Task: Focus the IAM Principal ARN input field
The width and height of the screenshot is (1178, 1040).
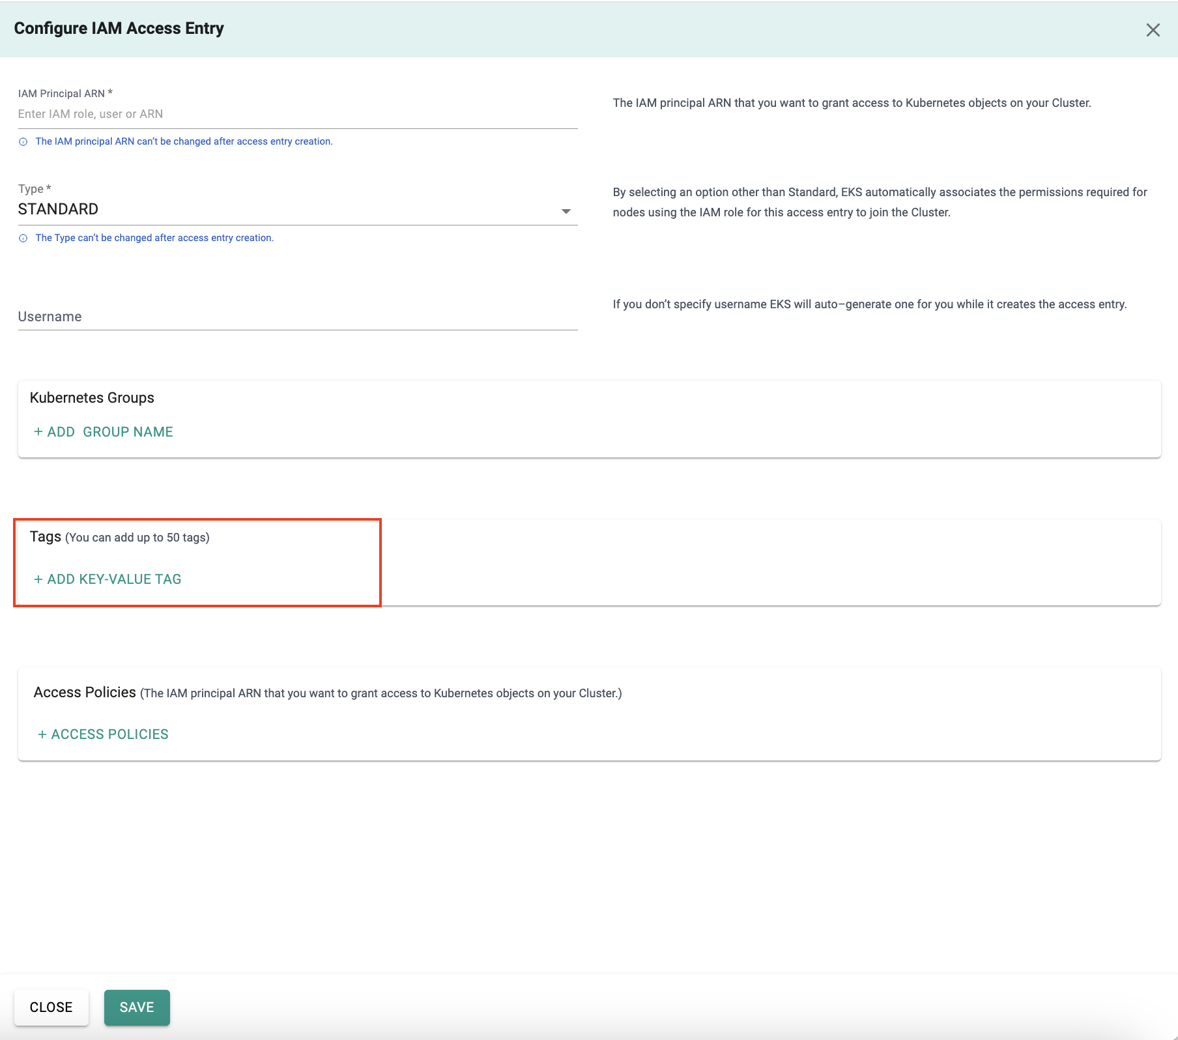Action: coord(298,114)
